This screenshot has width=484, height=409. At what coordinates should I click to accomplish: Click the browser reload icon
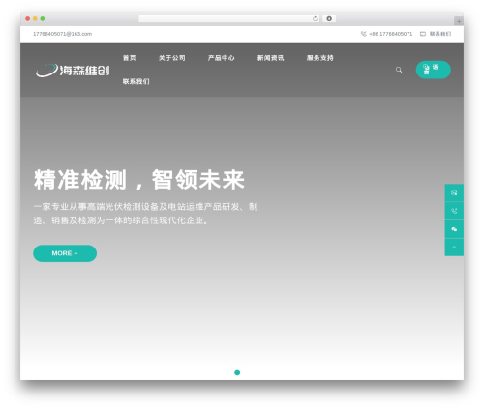pyautogui.click(x=315, y=18)
